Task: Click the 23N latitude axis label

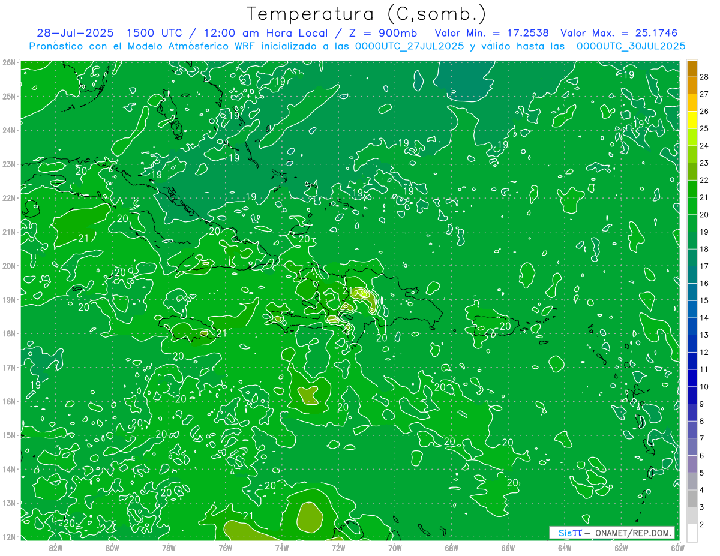Action: (x=8, y=164)
